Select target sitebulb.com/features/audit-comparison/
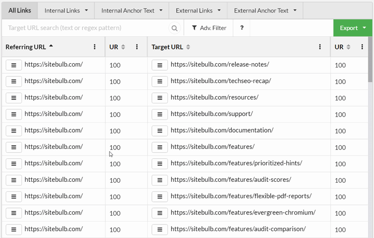Image resolution: width=374 pixels, height=238 pixels. tap(238, 229)
